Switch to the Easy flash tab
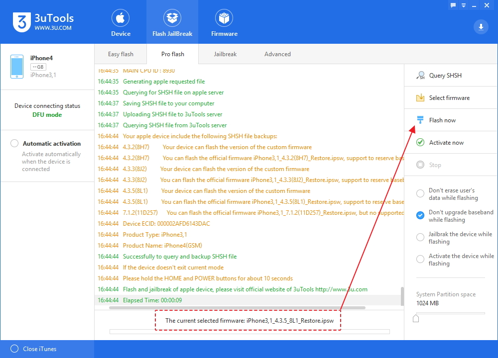Screen dimensions: 498x358 click(121, 54)
